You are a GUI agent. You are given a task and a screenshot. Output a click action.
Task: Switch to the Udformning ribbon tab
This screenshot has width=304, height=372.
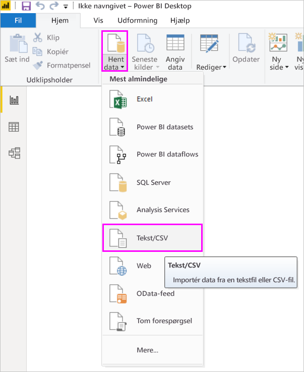click(x=138, y=20)
